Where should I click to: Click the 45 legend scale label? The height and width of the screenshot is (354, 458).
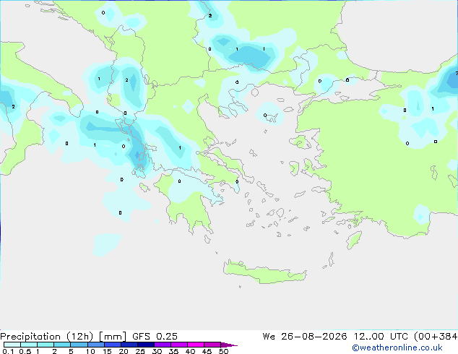(207, 351)
